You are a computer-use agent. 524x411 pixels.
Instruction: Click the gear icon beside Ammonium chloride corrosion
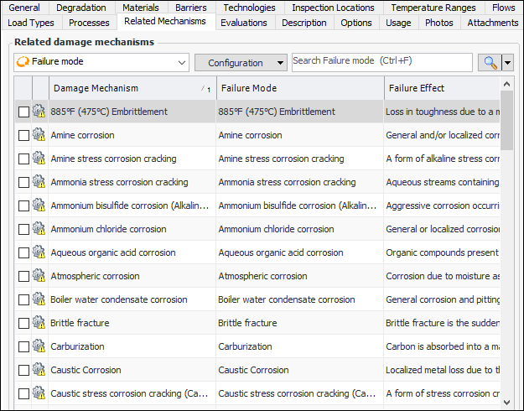point(39,229)
